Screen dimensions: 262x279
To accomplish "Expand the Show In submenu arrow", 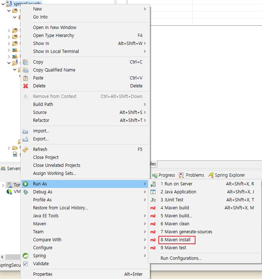I will coord(145,44).
